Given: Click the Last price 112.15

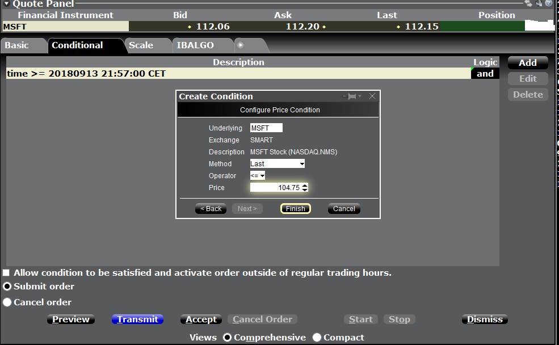Looking at the screenshot, I should coord(422,26).
